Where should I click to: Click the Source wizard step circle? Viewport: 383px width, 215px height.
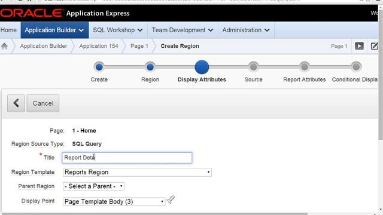click(x=253, y=67)
